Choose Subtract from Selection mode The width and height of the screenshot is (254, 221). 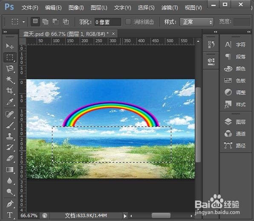(x=55, y=21)
